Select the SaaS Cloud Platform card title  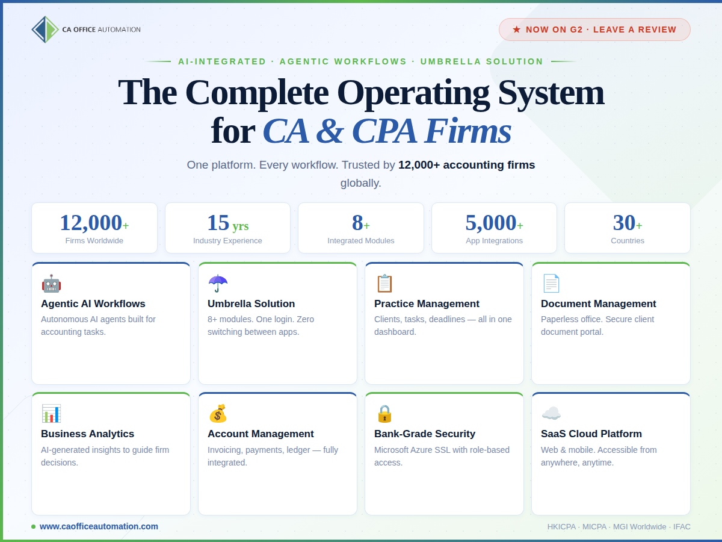pos(591,434)
